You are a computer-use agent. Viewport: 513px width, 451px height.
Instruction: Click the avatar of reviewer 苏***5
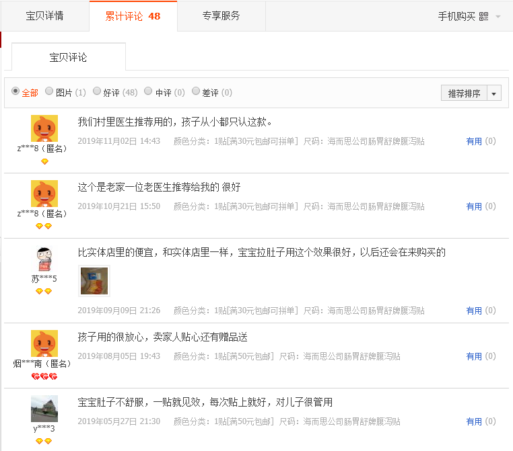click(44, 259)
